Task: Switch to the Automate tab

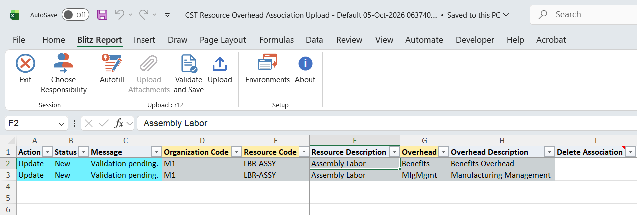Action: pos(424,40)
